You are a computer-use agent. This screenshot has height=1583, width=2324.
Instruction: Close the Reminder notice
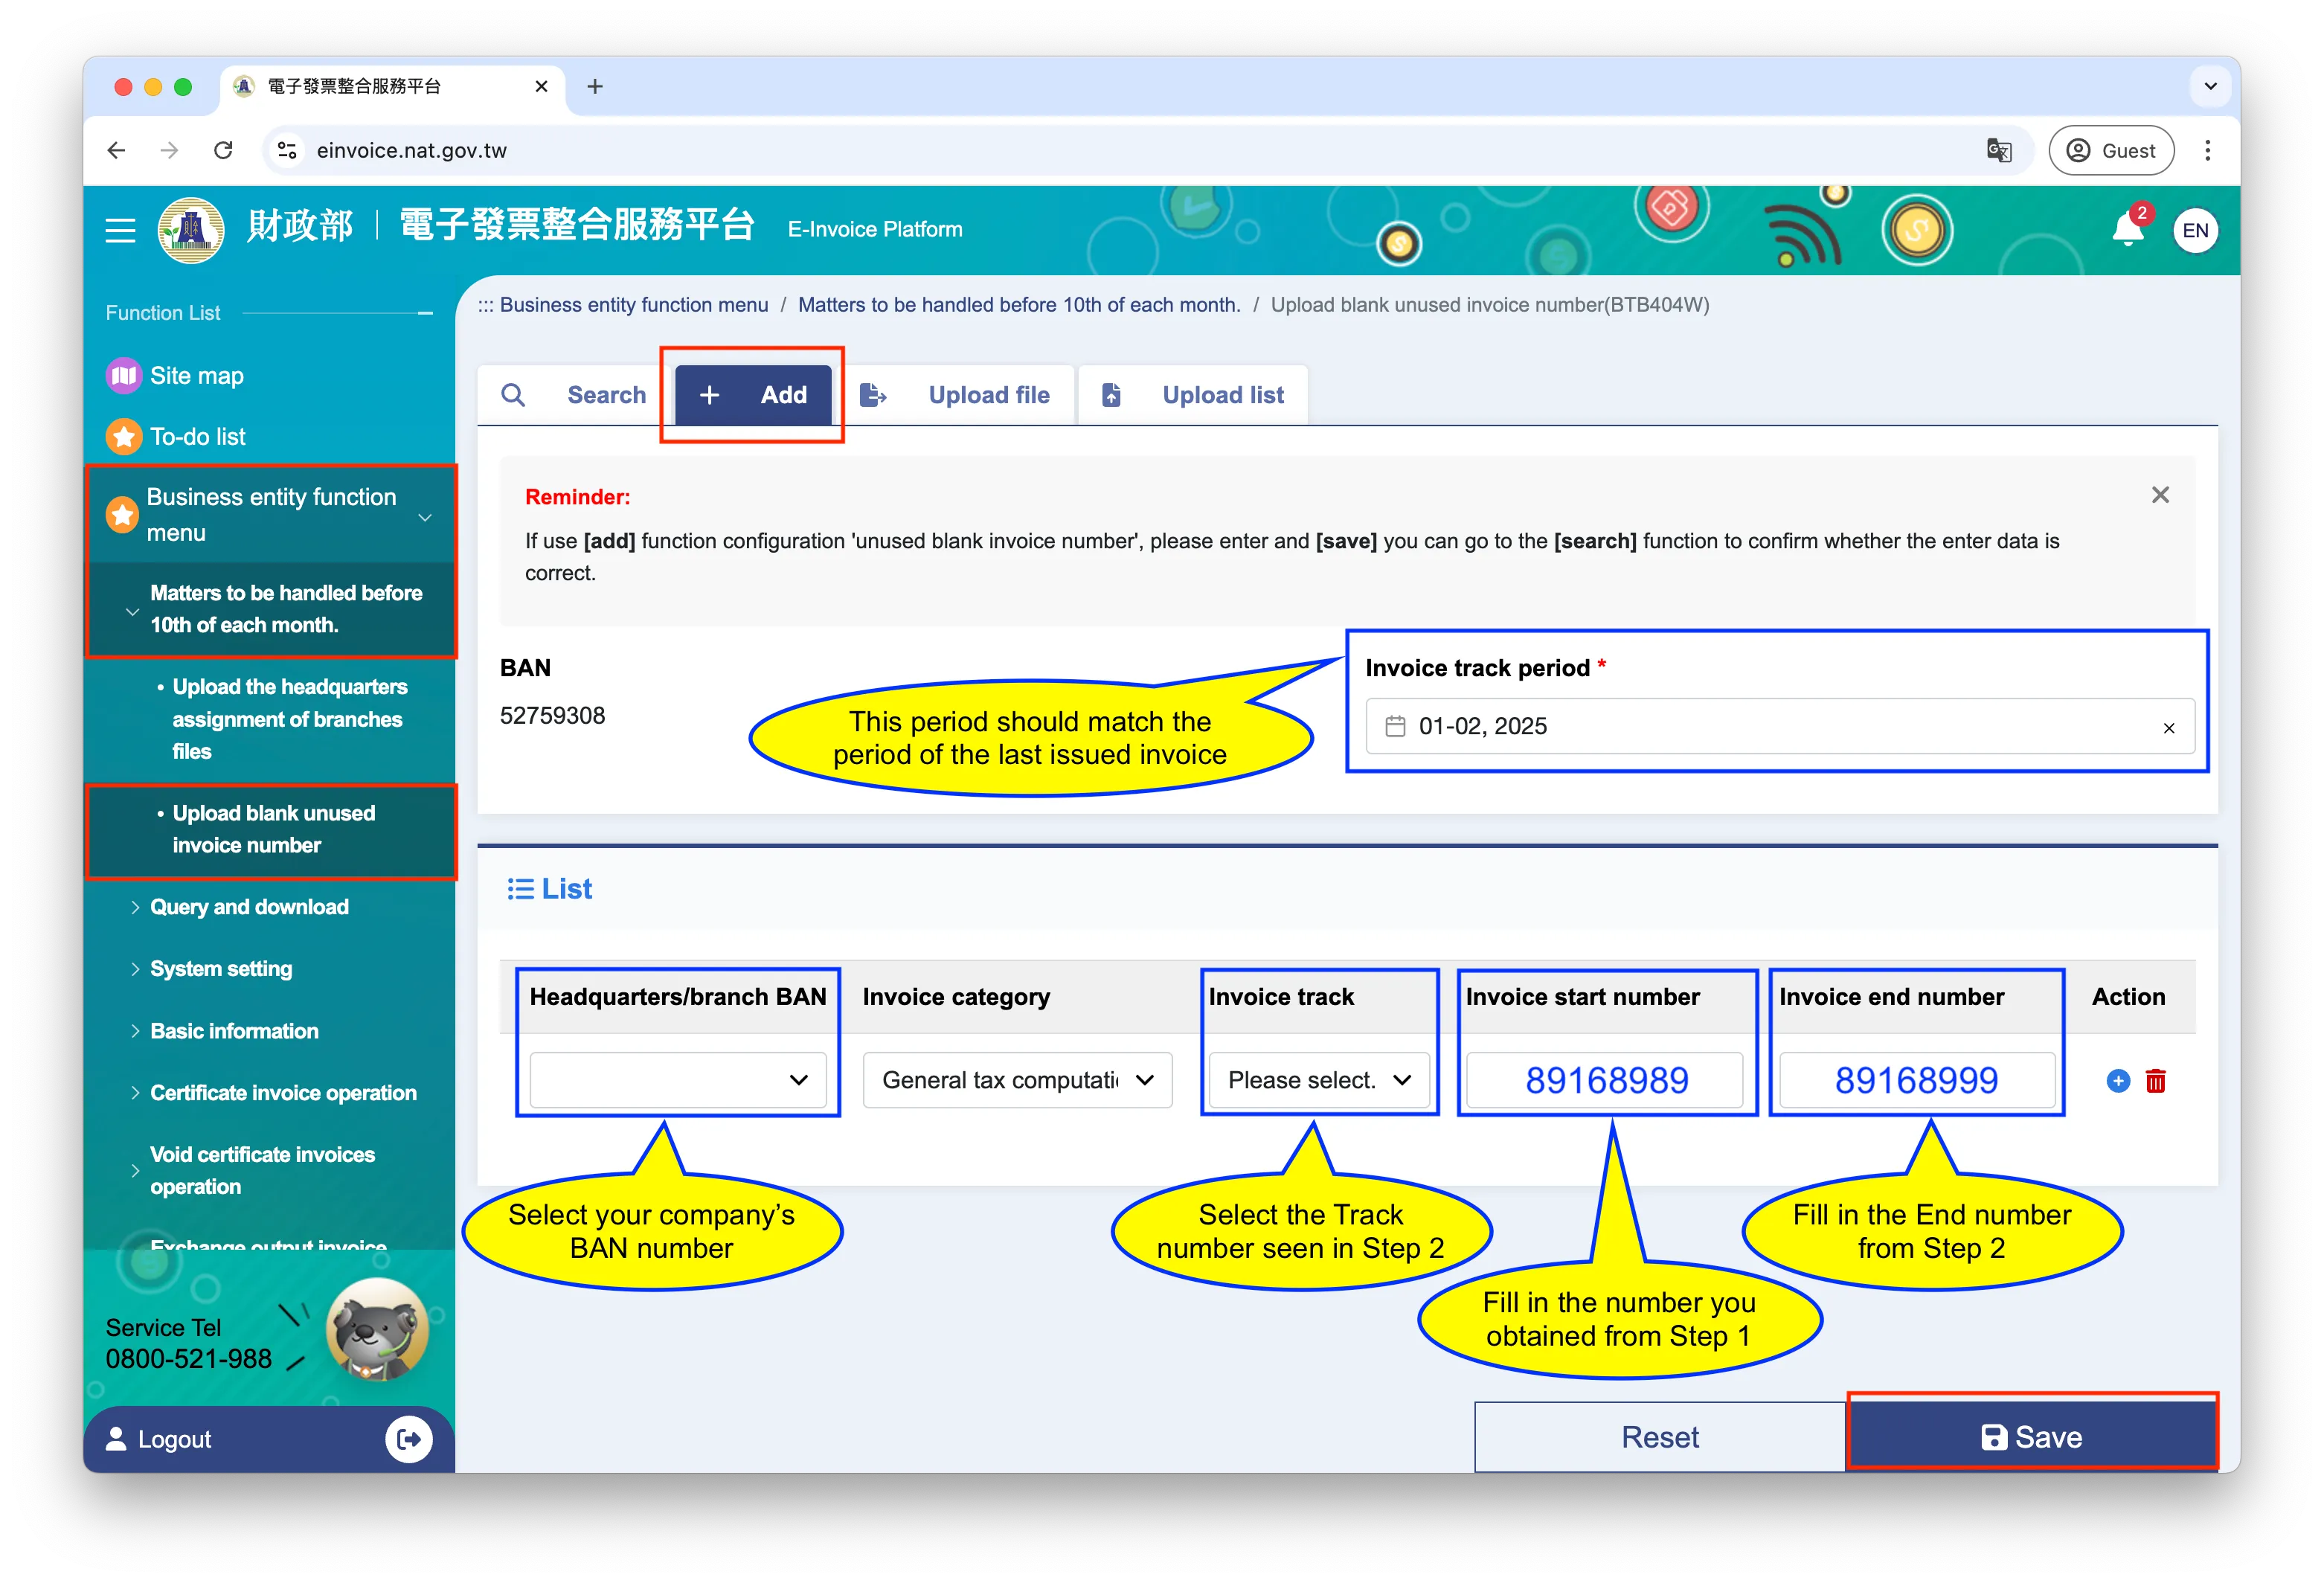(x=2160, y=495)
